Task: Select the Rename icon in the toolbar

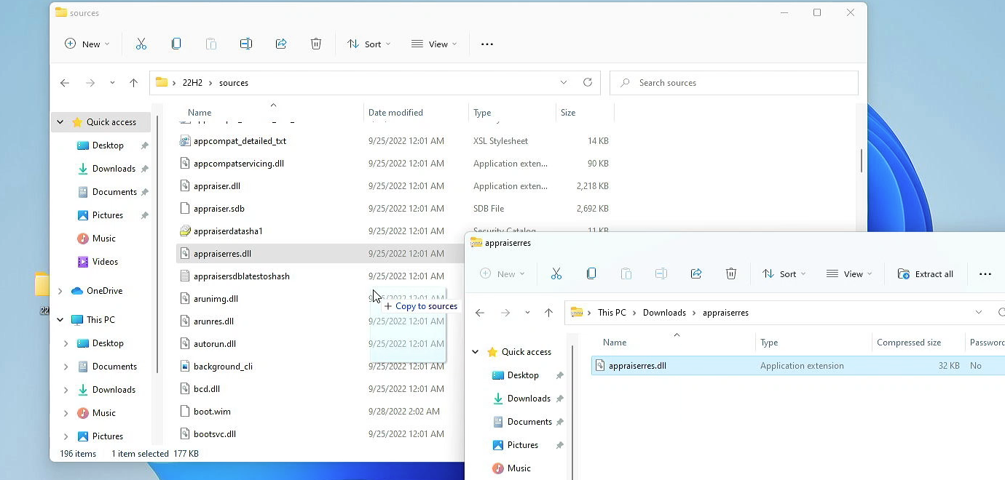Action: click(x=245, y=44)
